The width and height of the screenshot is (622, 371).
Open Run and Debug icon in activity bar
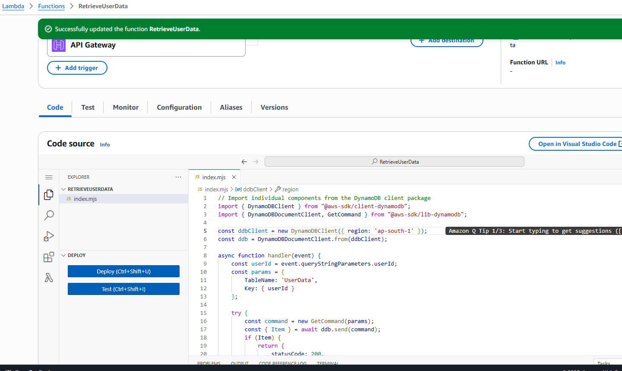pos(49,236)
